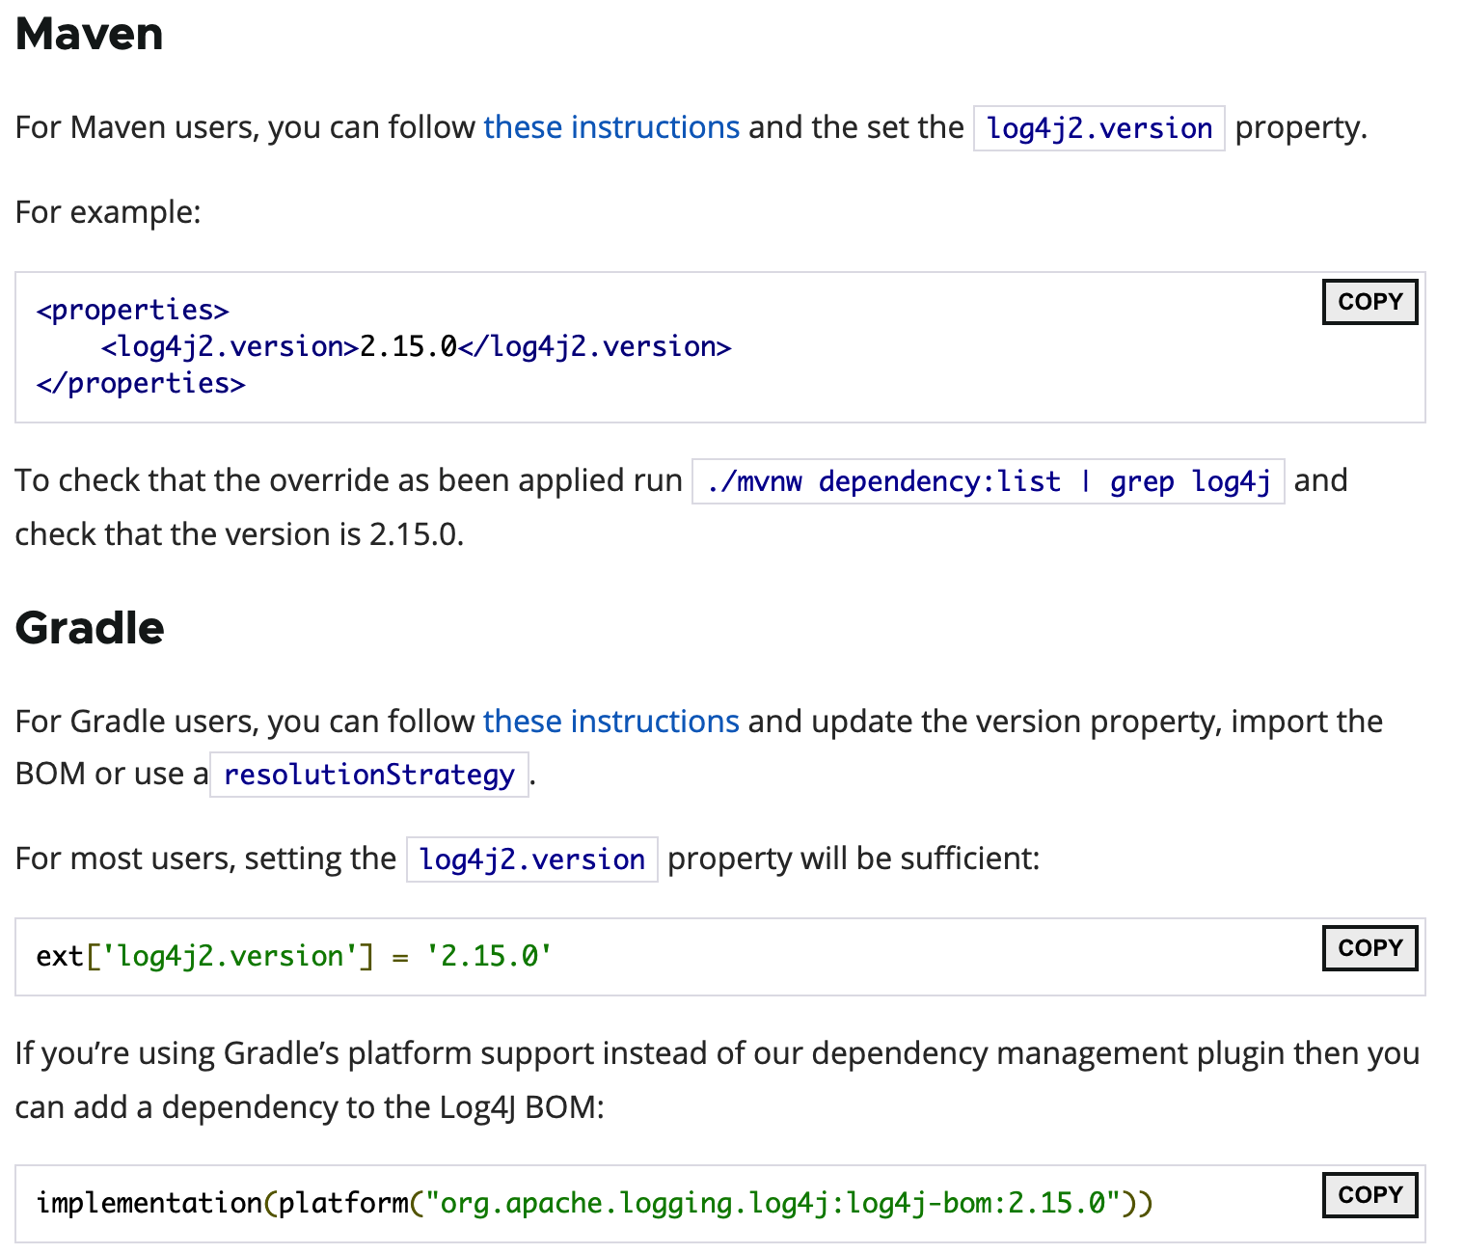Click the Gradle section heading
Image resolution: width=1464 pixels, height=1254 pixels.
click(x=90, y=628)
